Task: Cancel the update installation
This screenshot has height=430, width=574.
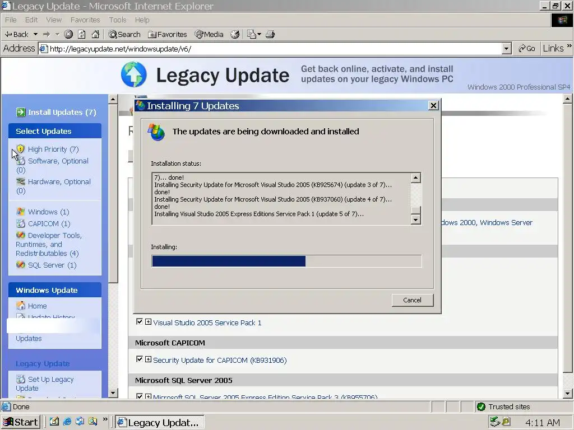Action: (x=412, y=300)
